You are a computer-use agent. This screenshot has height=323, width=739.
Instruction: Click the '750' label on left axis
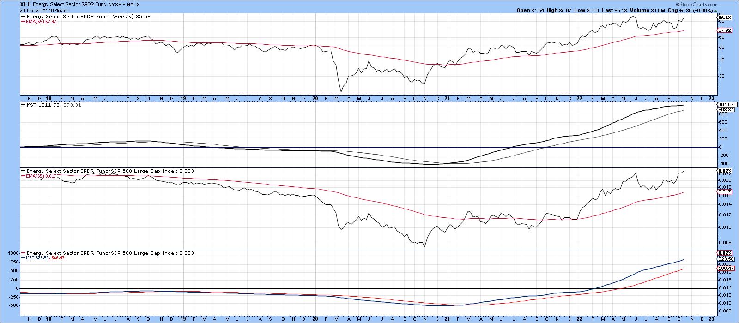pos(14,262)
